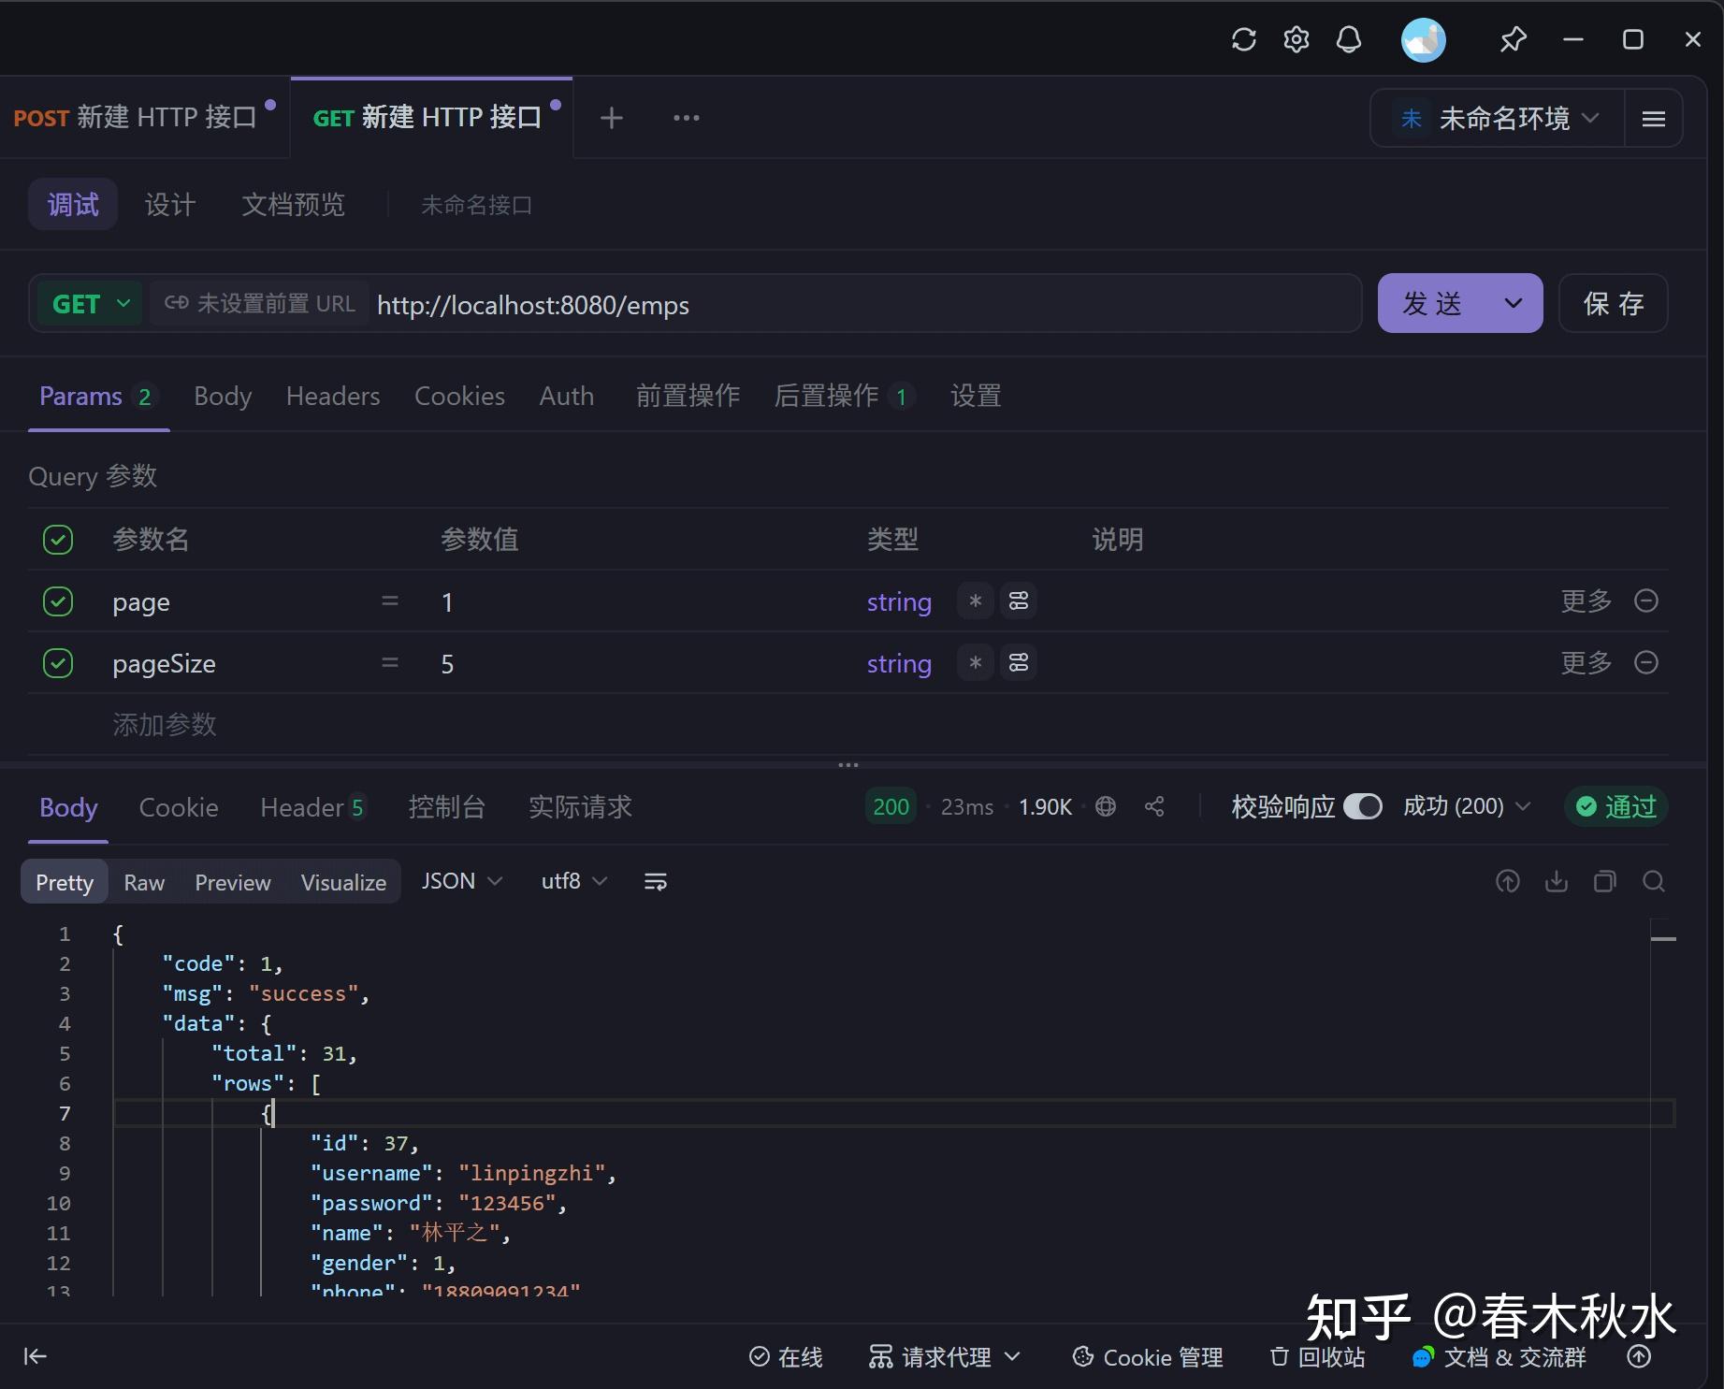Click the globe network icon in response bar
This screenshot has height=1389, width=1724.
(x=1106, y=806)
